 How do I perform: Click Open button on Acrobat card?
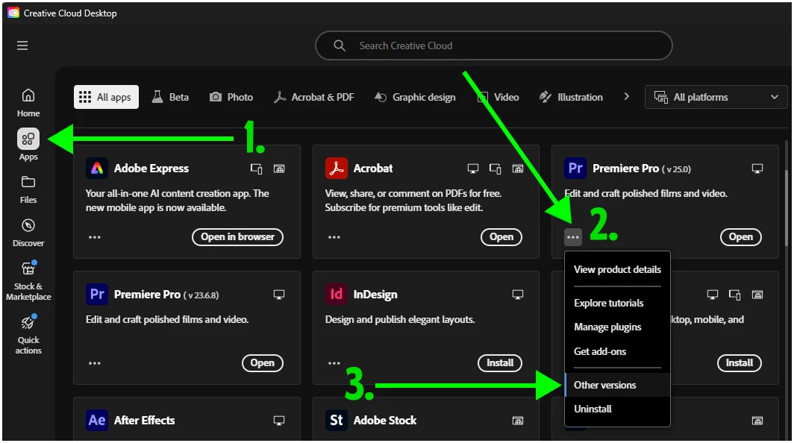(501, 237)
